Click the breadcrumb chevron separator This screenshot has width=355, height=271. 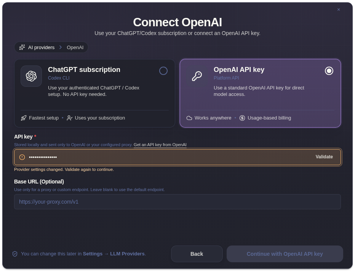[61, 47]
